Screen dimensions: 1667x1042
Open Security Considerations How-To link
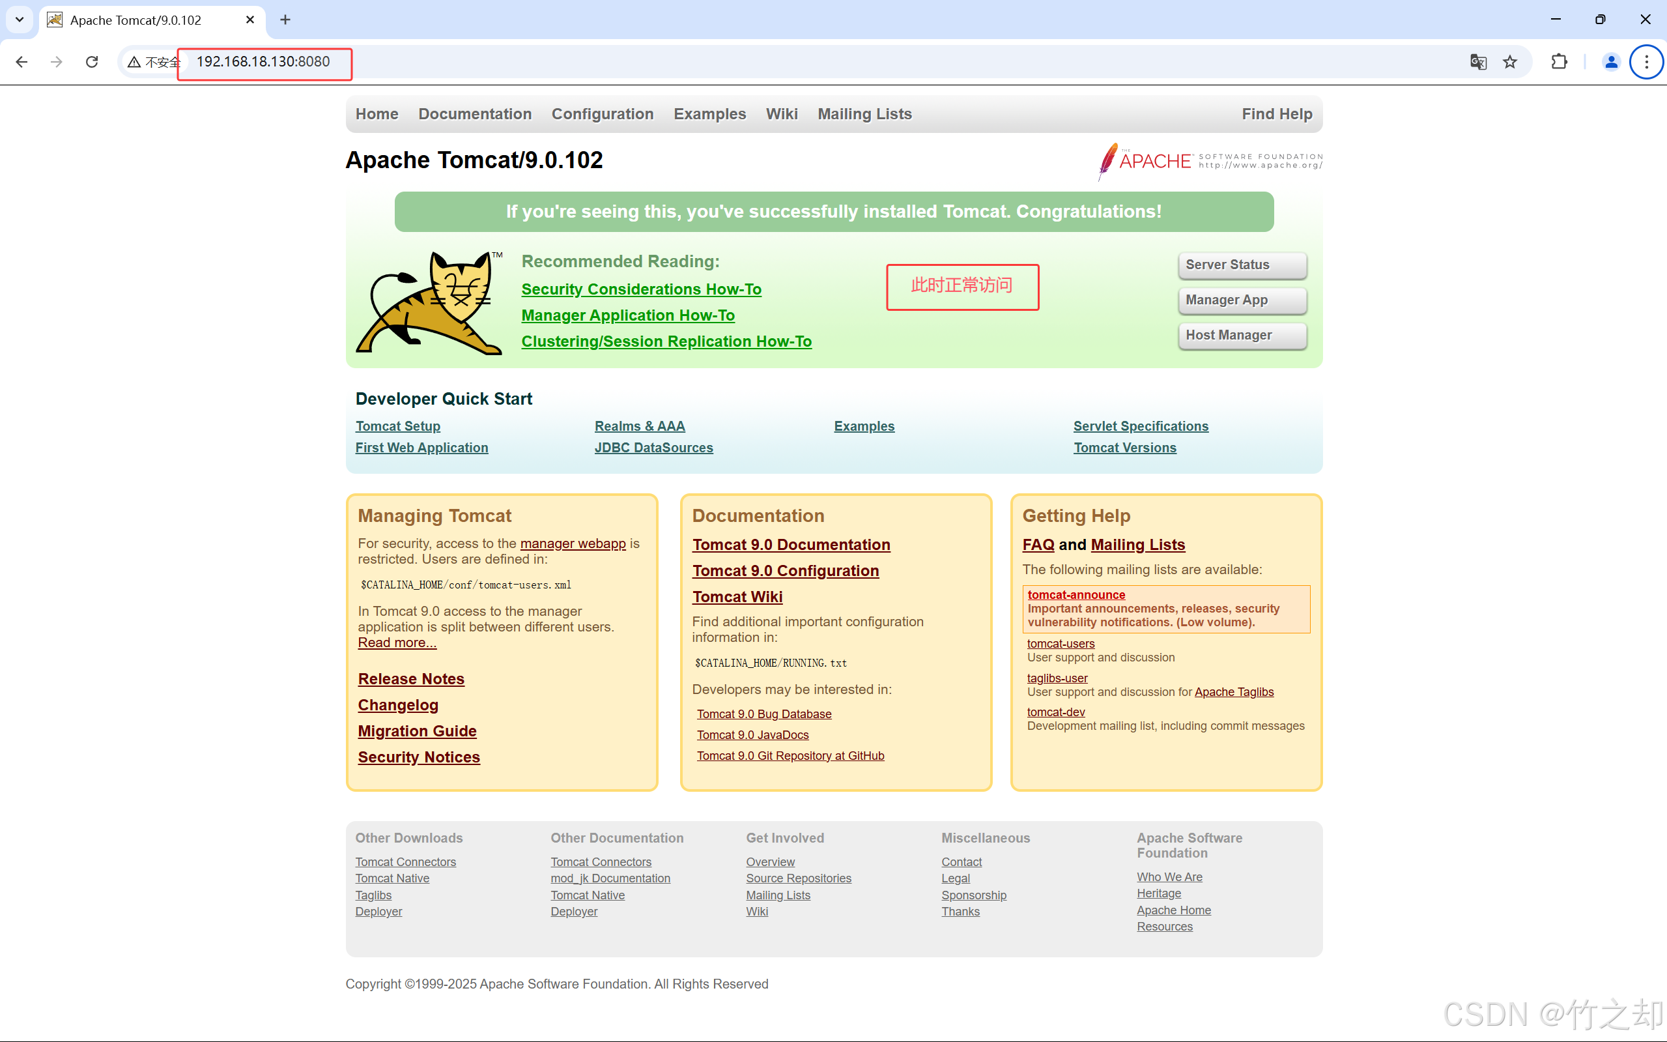pos(640,289)
